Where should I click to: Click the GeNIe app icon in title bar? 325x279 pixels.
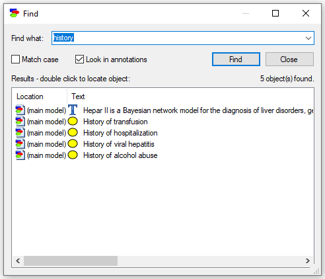pos(15,13)
